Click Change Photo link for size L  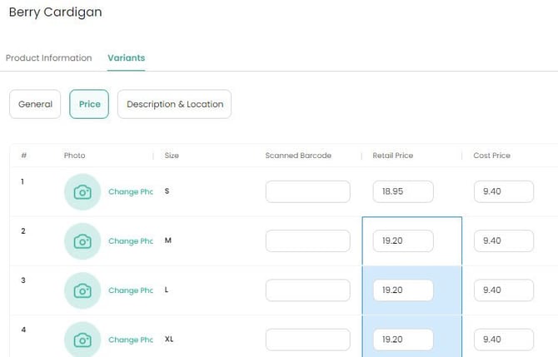(x=131, y=290)
